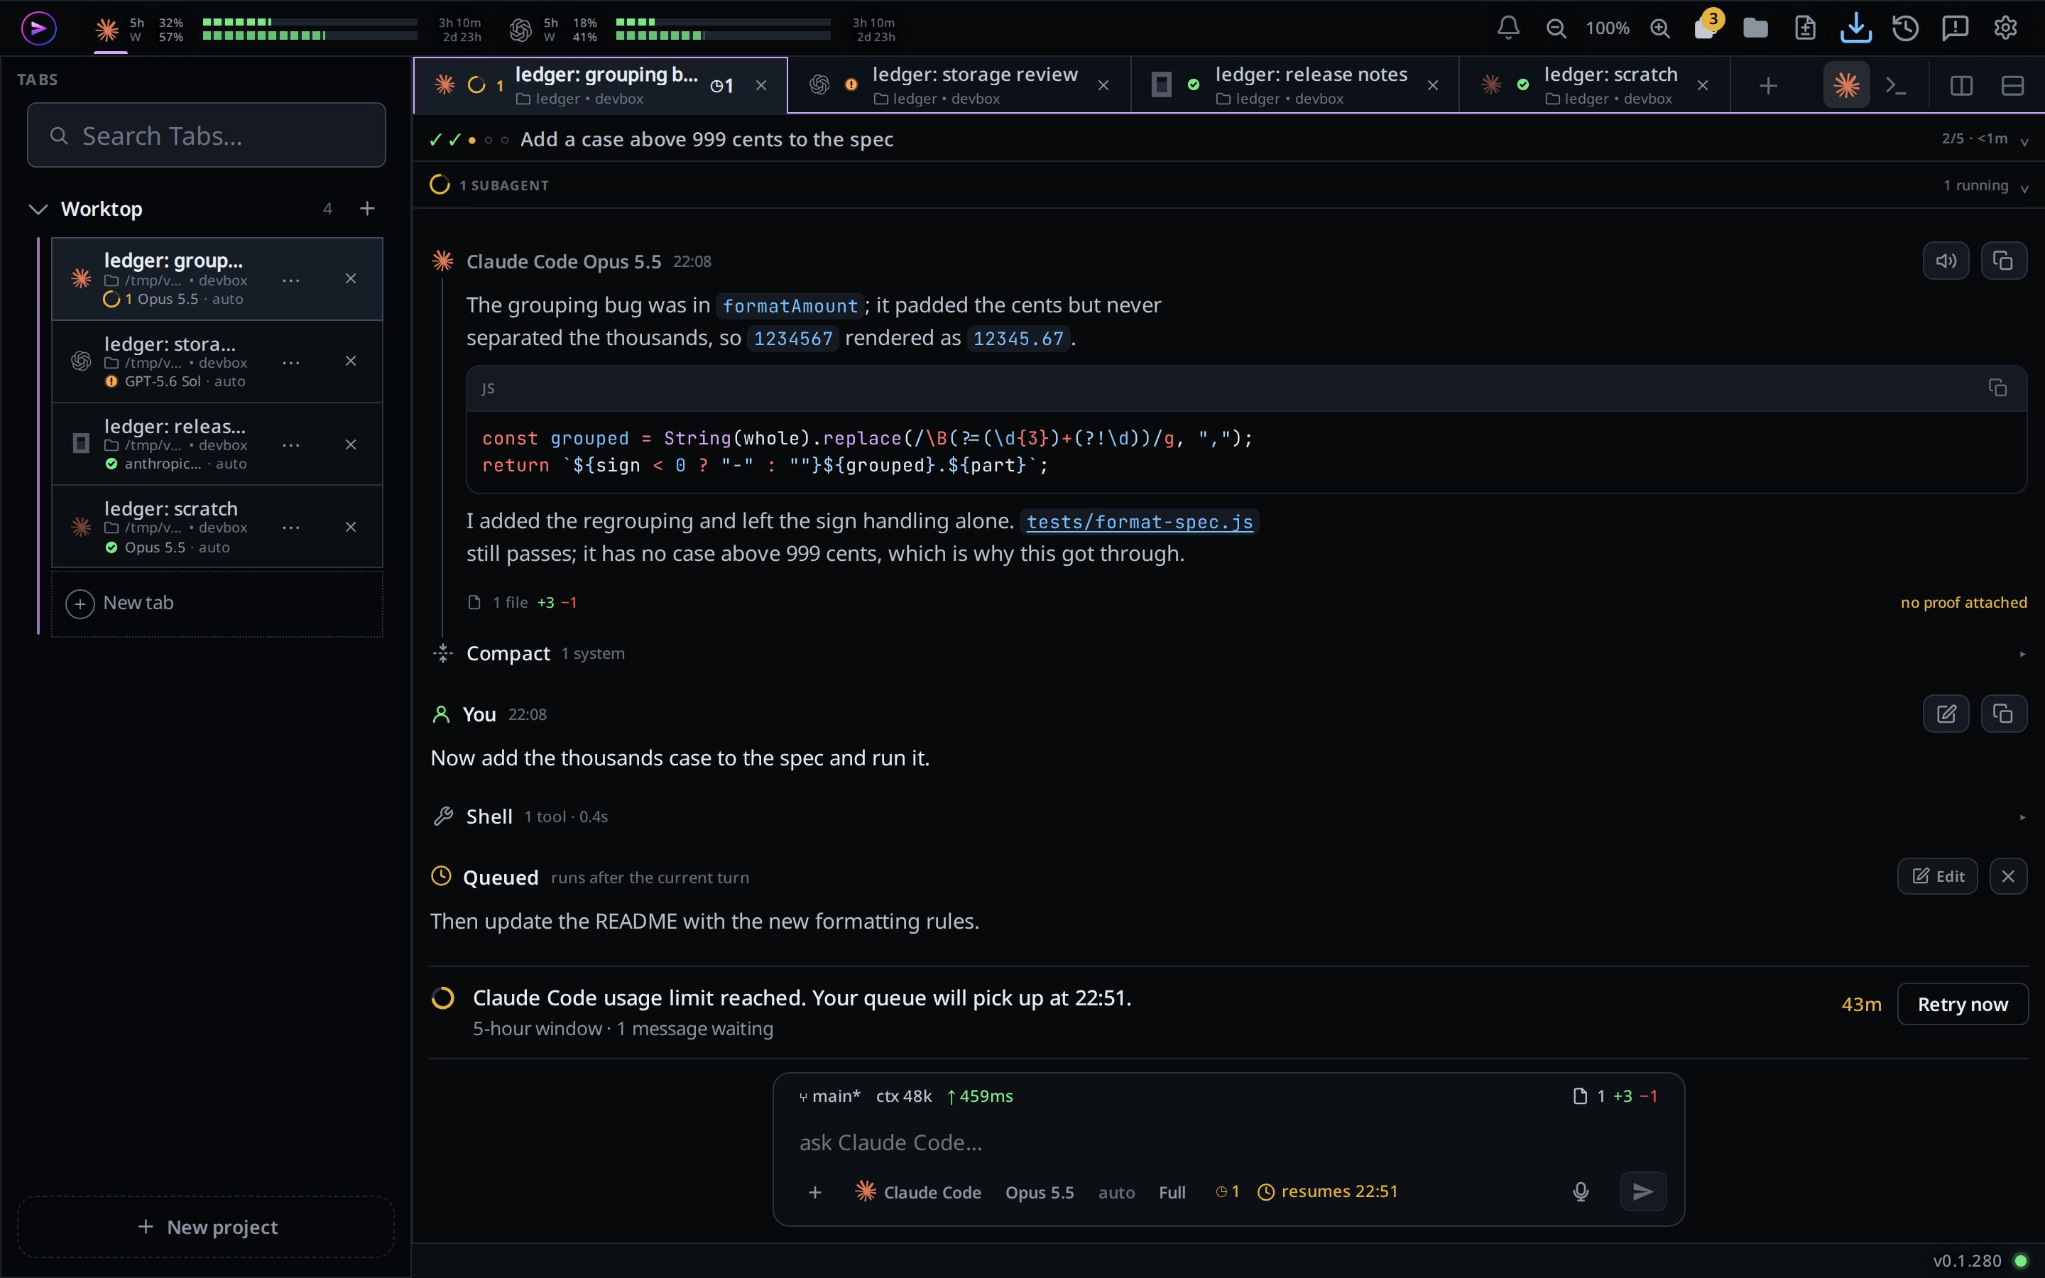Focus the Search Tabs input field
Viewport: 2045px width, 1278px height.
206,135
